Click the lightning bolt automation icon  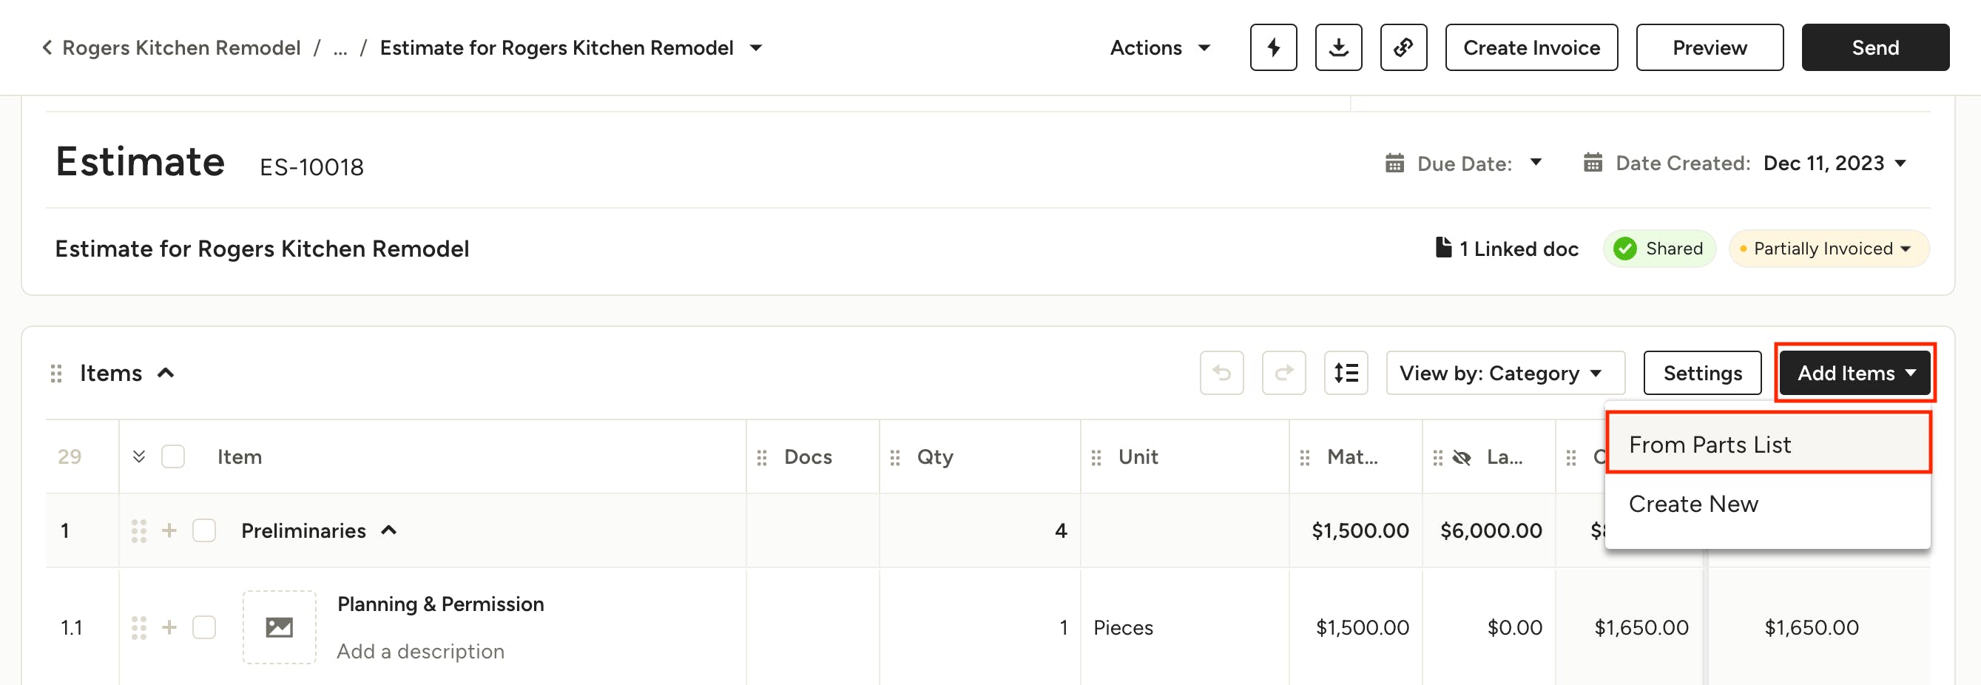pyautogui.click(x=1273, y=47)
